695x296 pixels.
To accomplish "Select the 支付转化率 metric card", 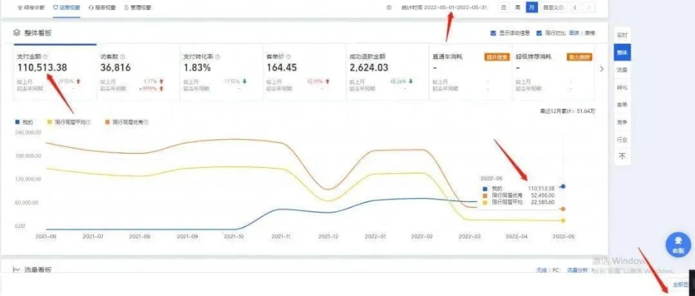I will pos(221,73).
